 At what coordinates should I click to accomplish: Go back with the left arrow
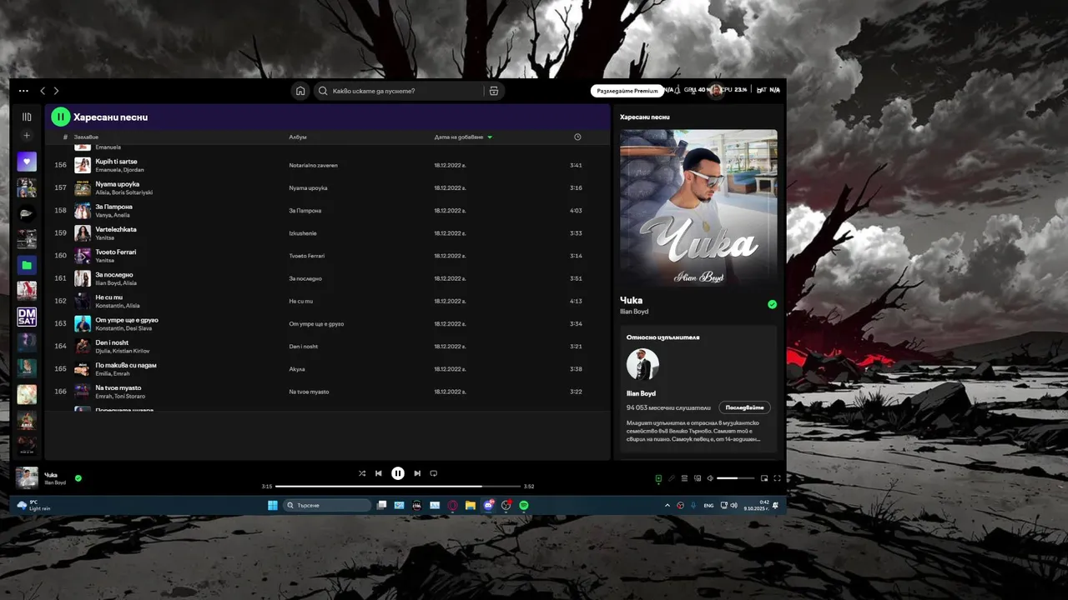pyautogui.click(x=43, y=91)
